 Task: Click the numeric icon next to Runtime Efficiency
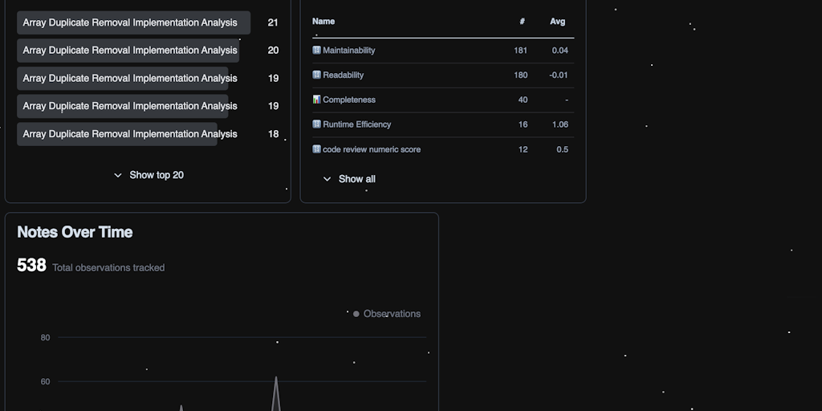316,124
